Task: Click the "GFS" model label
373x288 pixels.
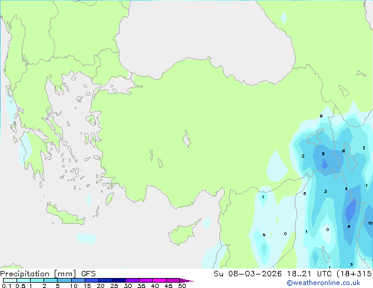Action: [x=88, y=274]
